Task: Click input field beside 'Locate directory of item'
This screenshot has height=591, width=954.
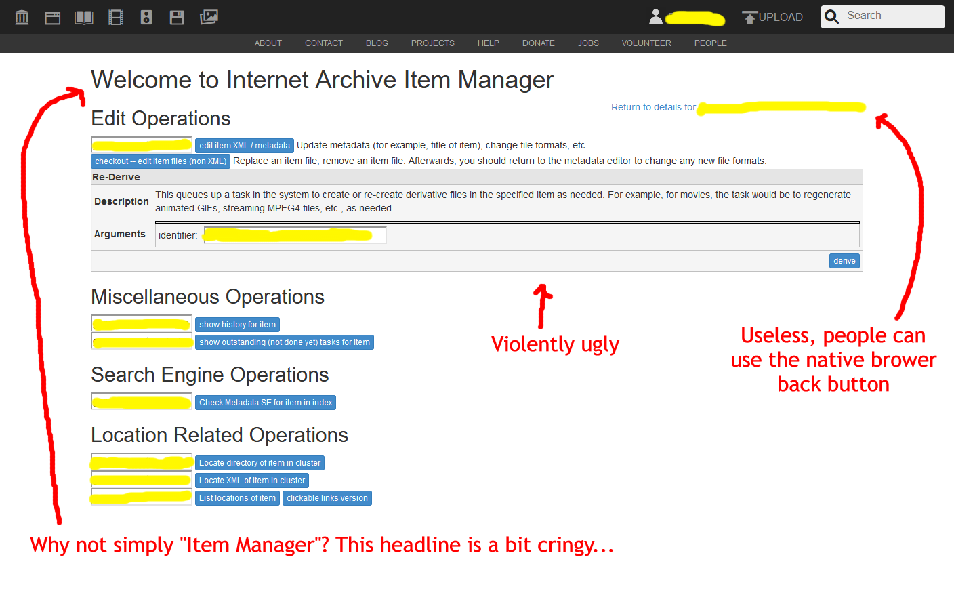Action: [142, 462]
